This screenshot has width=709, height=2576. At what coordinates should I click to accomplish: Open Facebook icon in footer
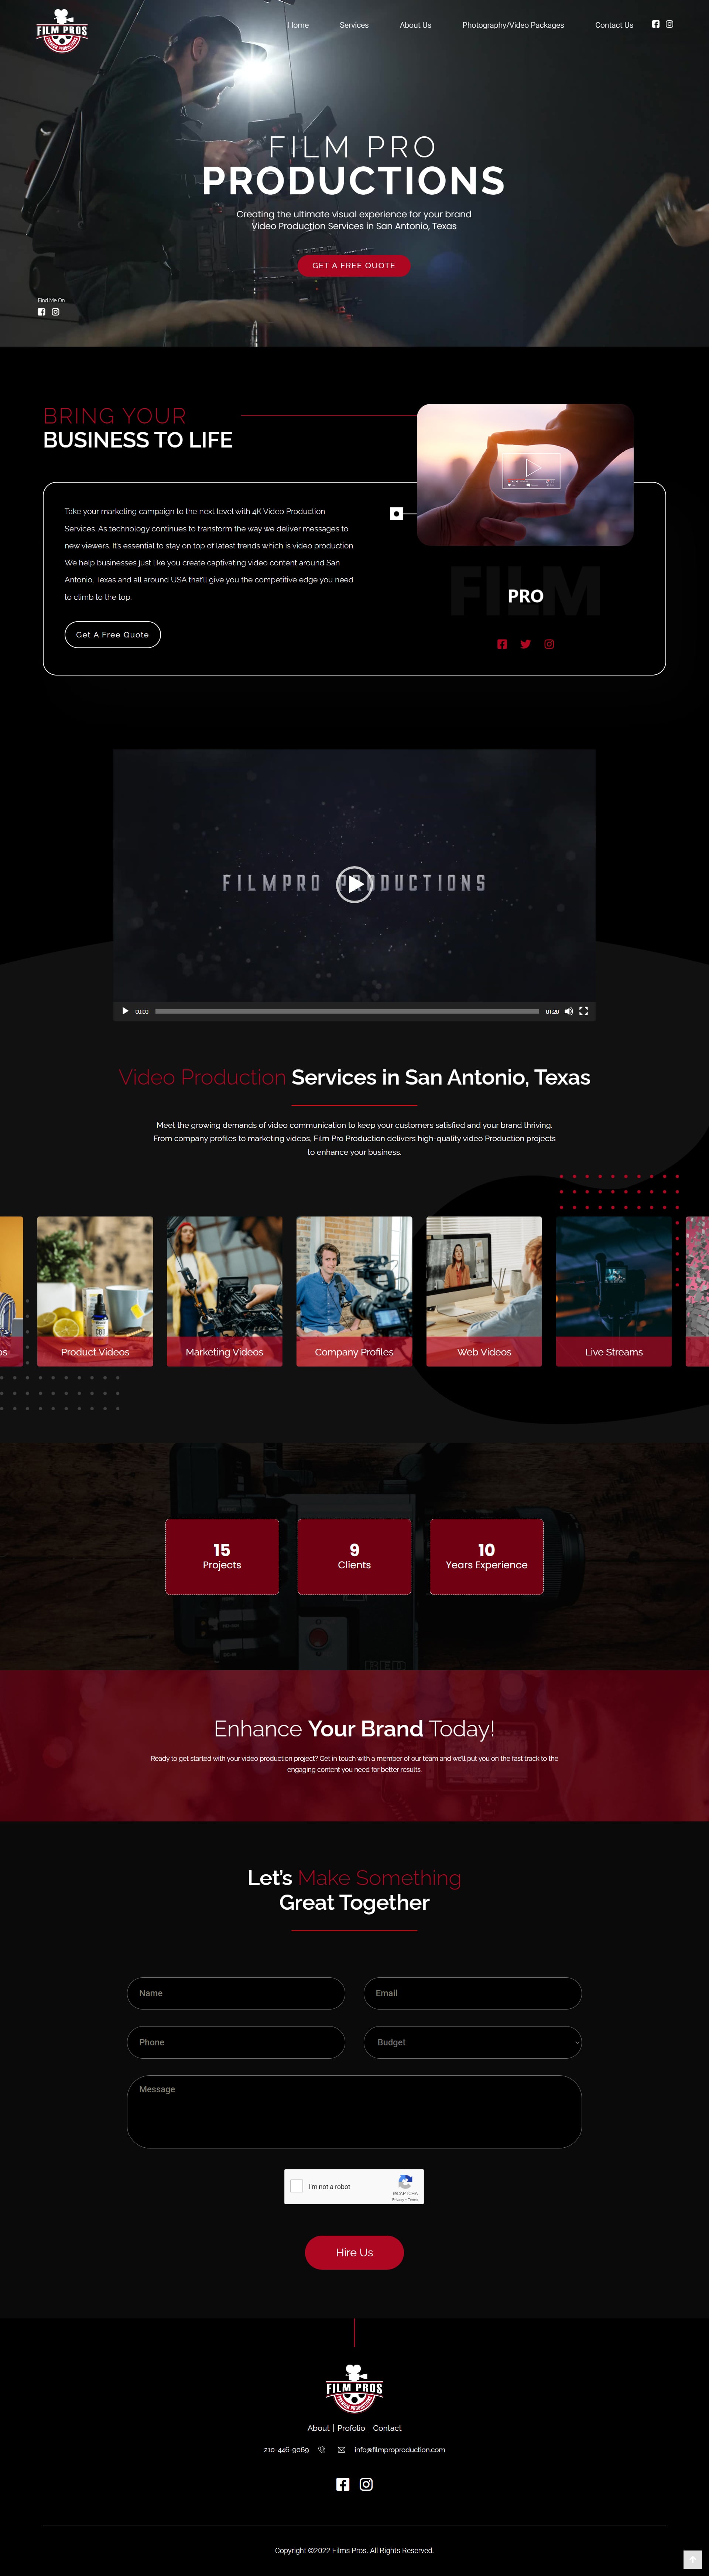[x=343, y=2484]
